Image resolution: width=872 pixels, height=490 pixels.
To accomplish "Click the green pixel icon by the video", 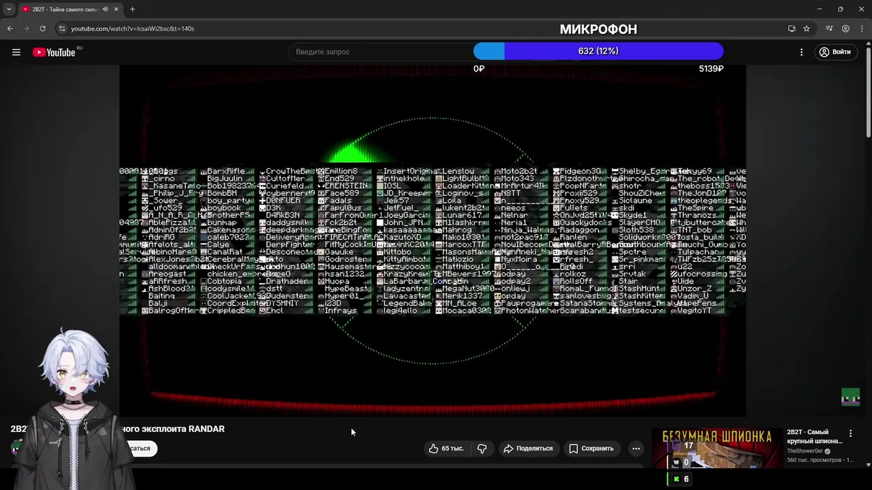I will (850, 397).
